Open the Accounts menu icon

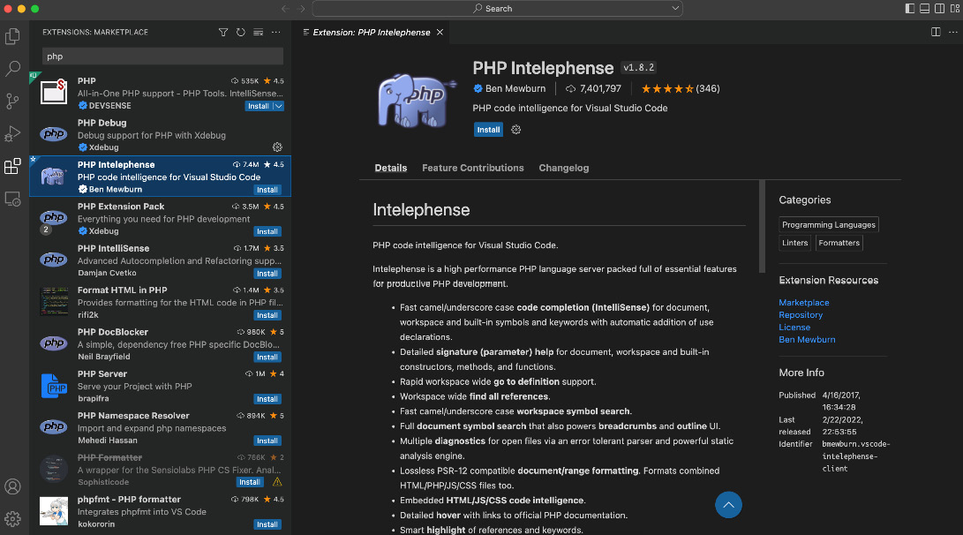tap(12, 486)
